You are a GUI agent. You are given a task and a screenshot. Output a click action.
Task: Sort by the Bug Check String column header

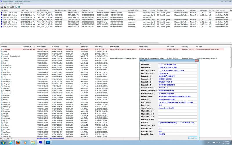click(x=45, y=10)
